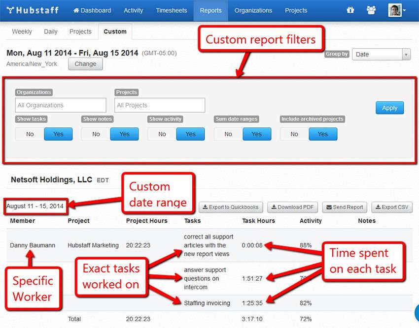Open the team members icon in header
This screenshot has width=419, height=328.
point(371,10)
